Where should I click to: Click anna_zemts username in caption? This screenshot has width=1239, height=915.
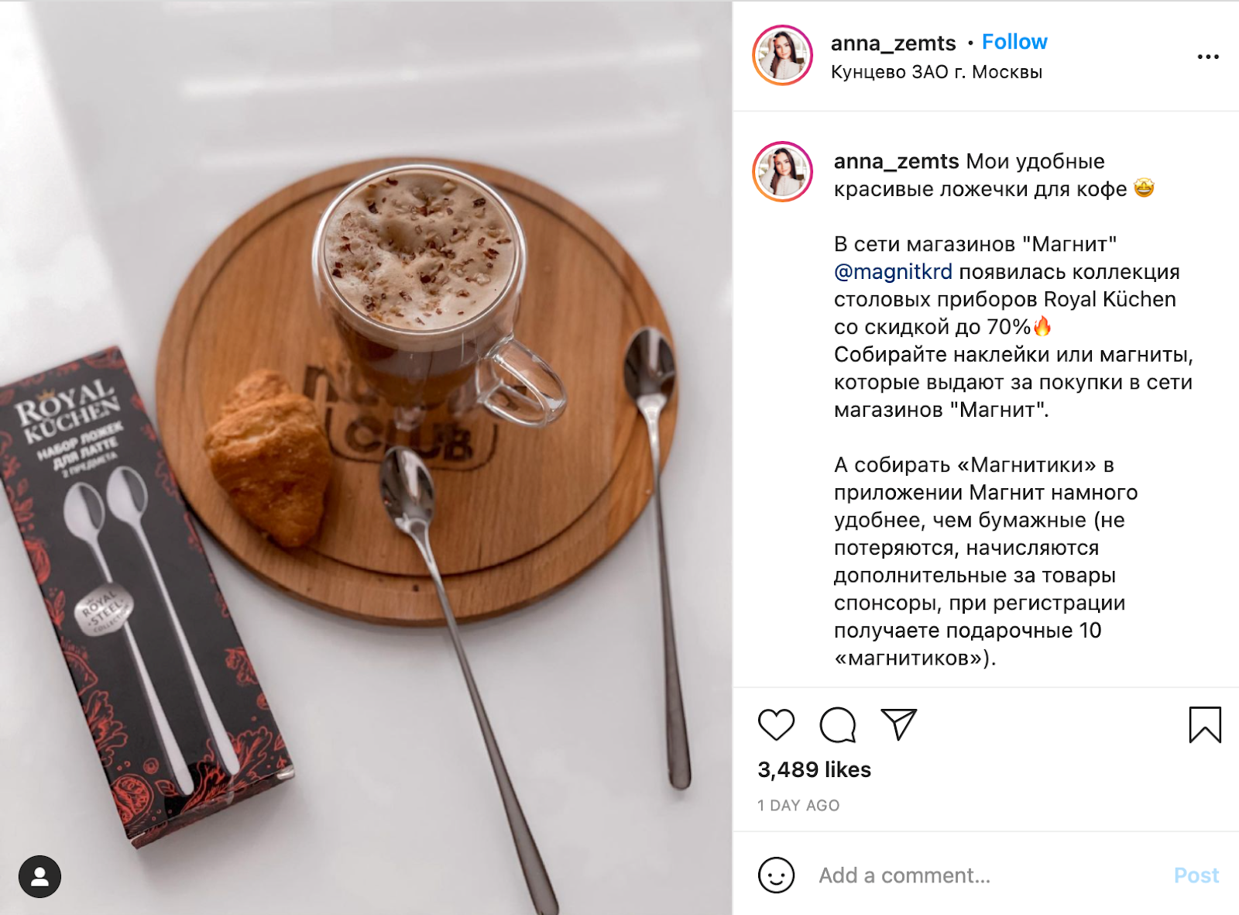(896, 161)
